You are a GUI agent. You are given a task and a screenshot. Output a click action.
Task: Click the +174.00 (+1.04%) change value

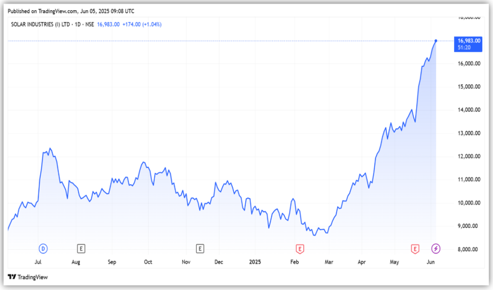click(x=142, y=24)
